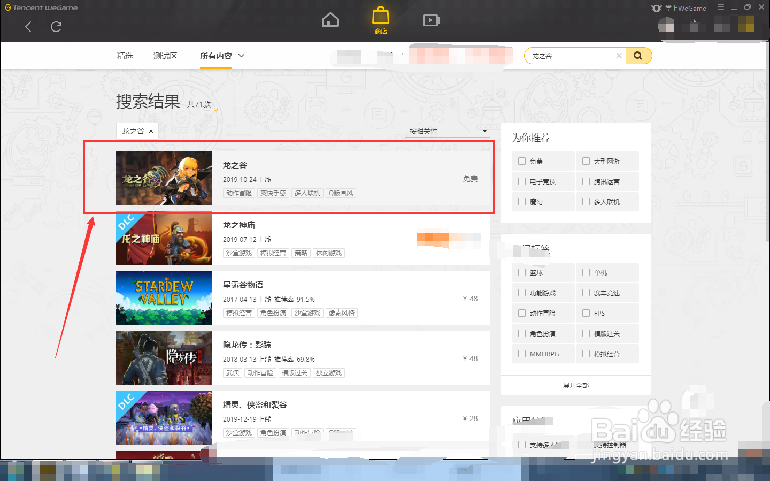Open the 龙之谷 game title
This screenshot has height=481, width=770.
click(235, 165)
